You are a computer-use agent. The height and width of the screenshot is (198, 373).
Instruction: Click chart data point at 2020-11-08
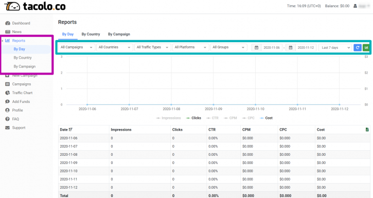point(171,104)
